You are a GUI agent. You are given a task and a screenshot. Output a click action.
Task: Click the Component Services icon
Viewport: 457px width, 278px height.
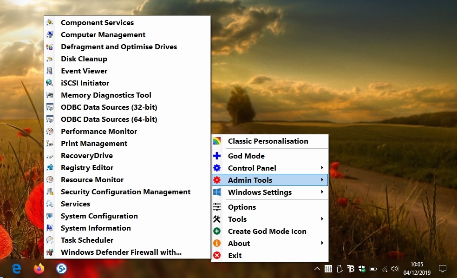pyautogui.click(x=50, y=22)
